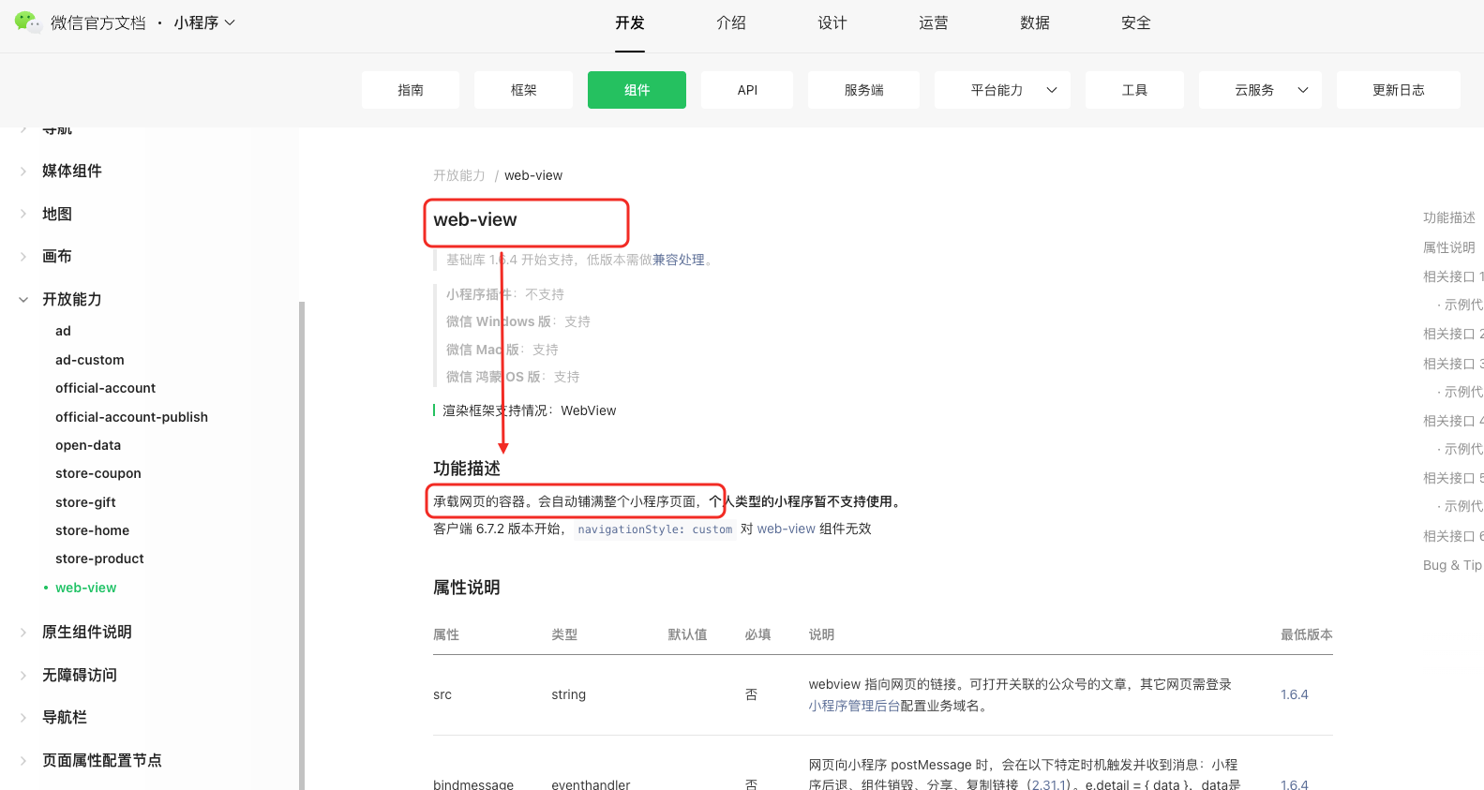The height and width of the screenshot is (790, 1484).
Task: Click the left sidebar scrollbar
Action: (x=302, y=544)
